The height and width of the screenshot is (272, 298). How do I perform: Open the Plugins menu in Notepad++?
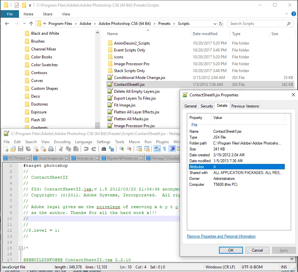pos(163,142)
